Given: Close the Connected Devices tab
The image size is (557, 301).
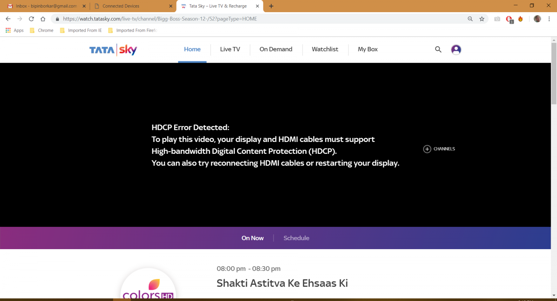Looking at the screenshot, I should [171, 6].
